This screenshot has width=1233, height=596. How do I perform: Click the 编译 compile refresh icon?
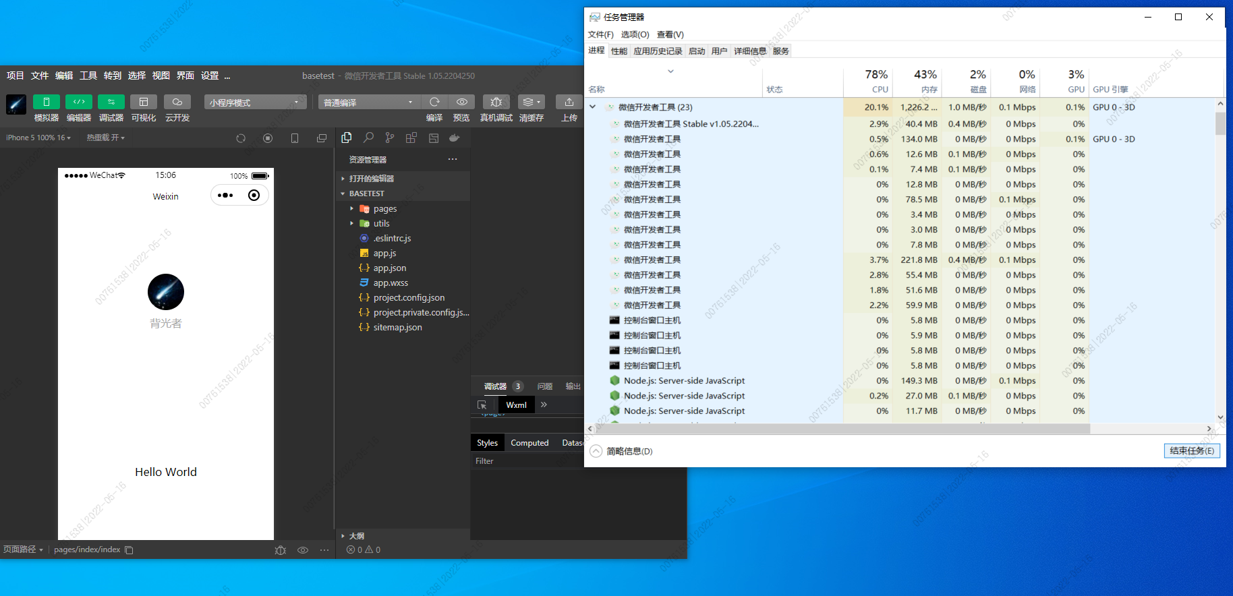[x=434, y=102]
